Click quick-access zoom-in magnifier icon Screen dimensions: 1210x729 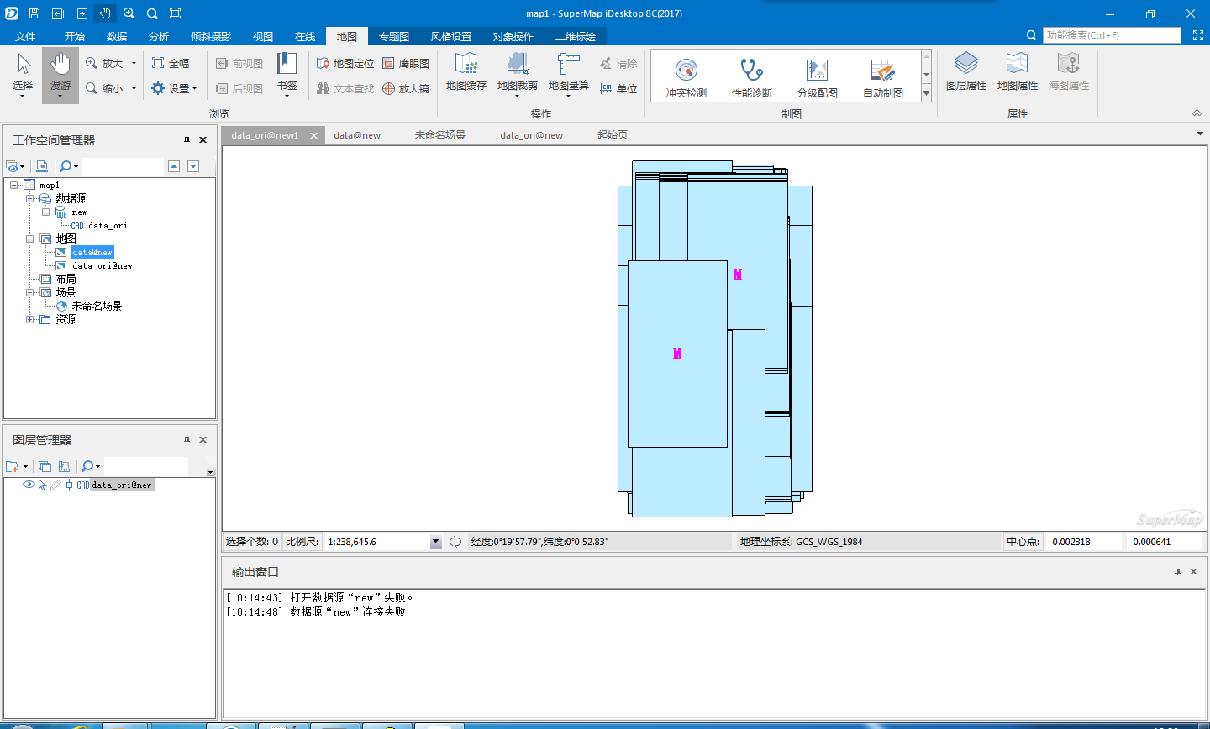[x=129, y=13]
